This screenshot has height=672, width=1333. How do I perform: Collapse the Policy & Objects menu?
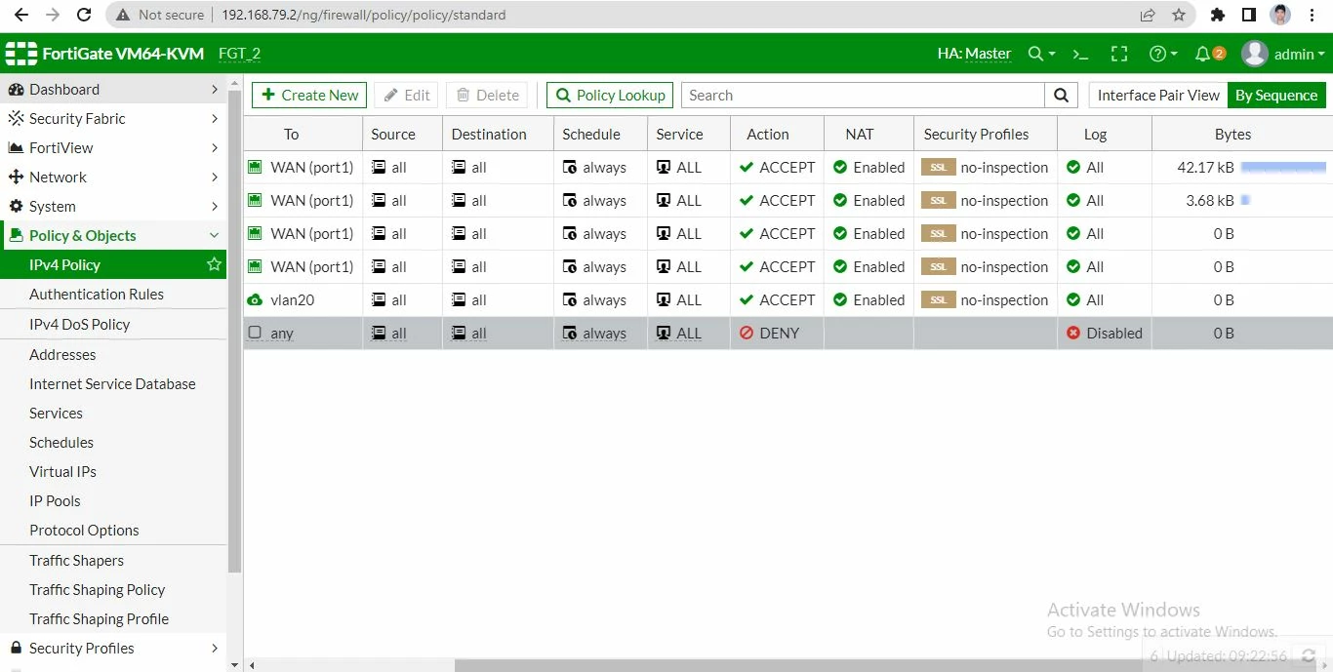pos(113,235)
